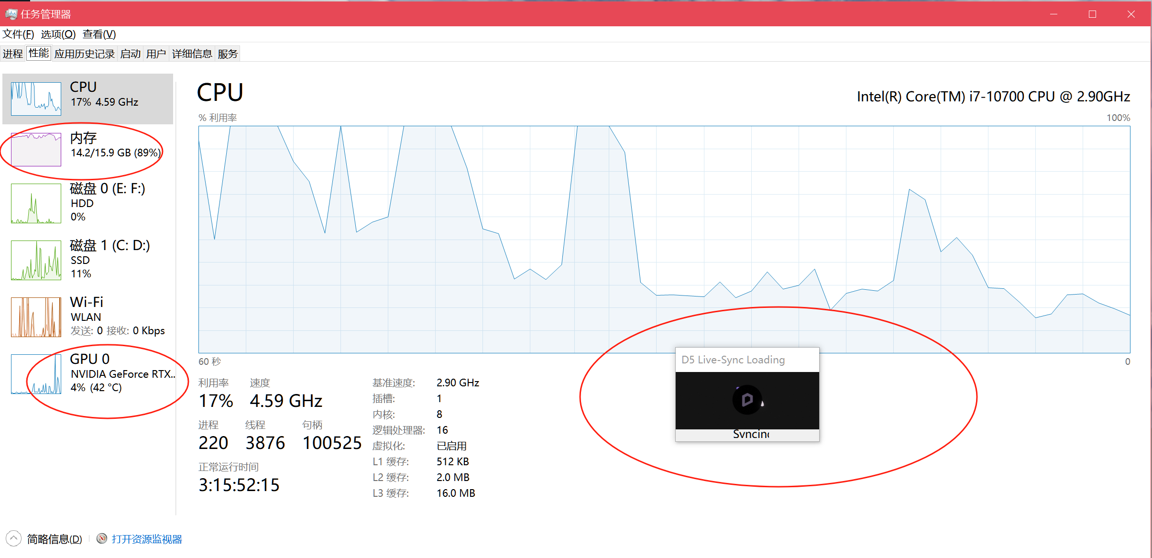1152x558 pixels.
Task: Switch to the 应用历史记录 tab
Action: 84,54
